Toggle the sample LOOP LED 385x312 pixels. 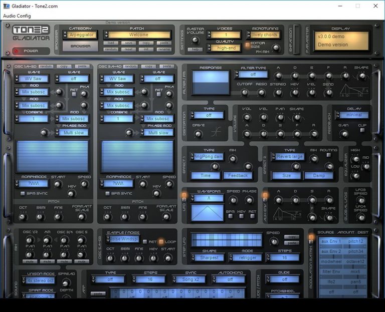coord(161,242)
